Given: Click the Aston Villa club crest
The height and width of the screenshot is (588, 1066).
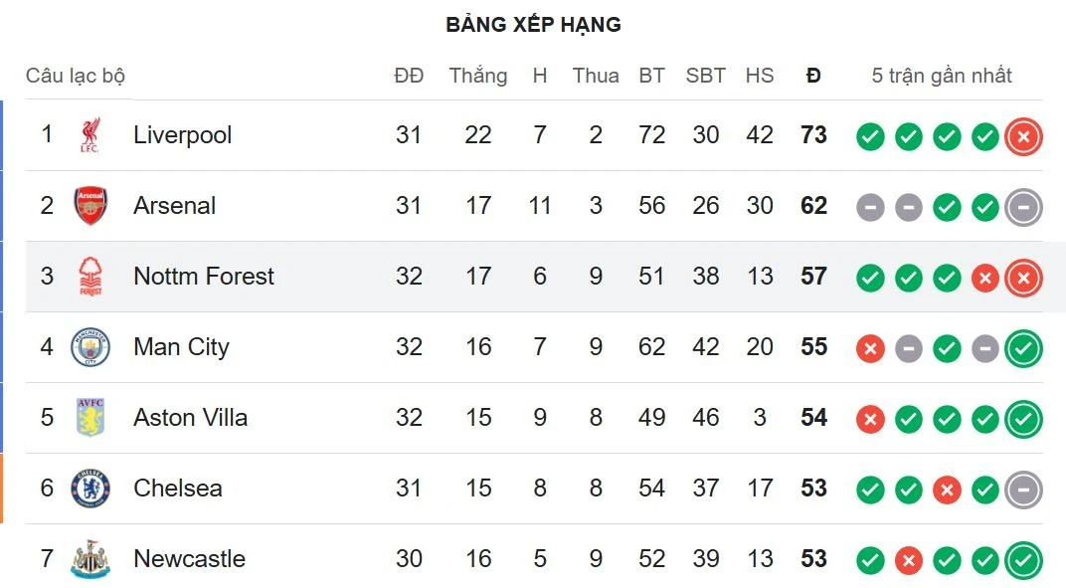Looking at the screenshot, I should coord(90,417).
